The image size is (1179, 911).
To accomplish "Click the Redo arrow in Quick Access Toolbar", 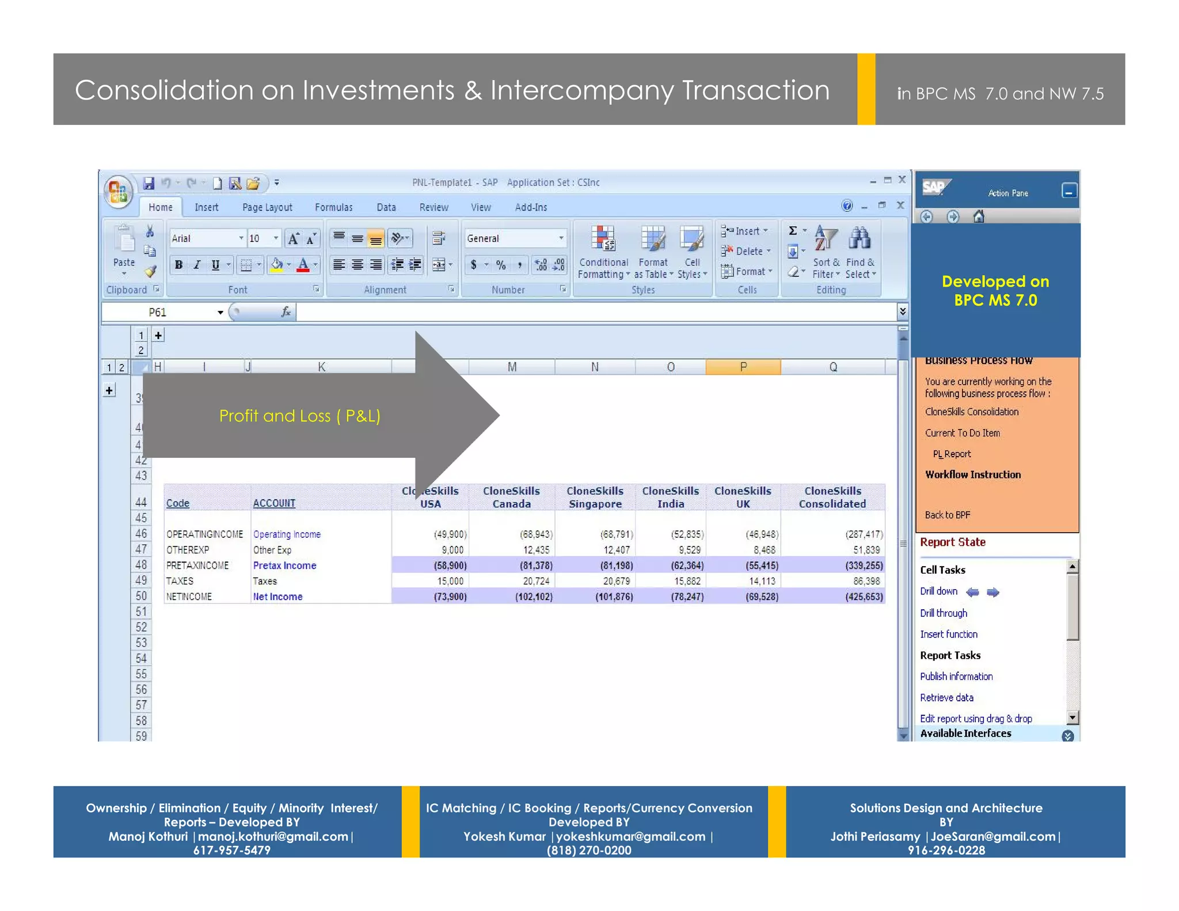I will (192, 183).
